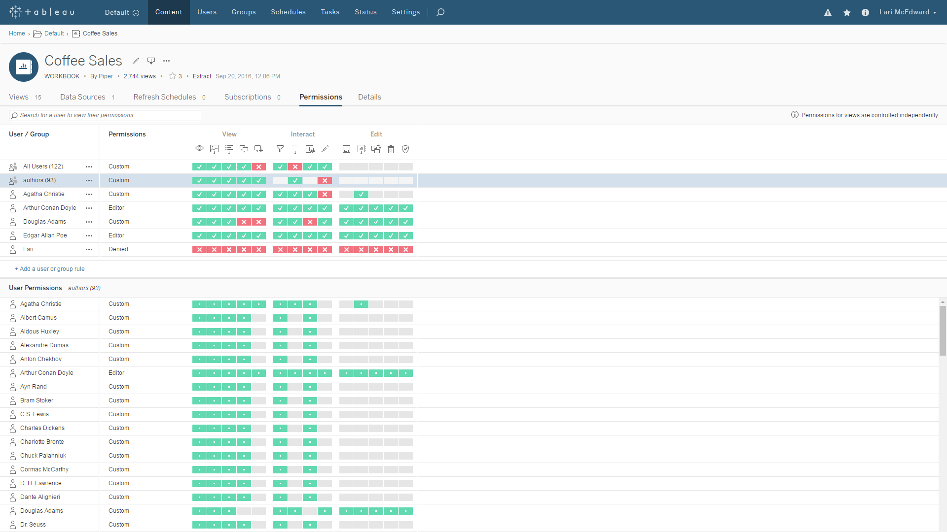The width and height of the screenshot is (947, 532).
Task: Click the share/publish icon next to workbook title
Action: click(x=151, y=61)
